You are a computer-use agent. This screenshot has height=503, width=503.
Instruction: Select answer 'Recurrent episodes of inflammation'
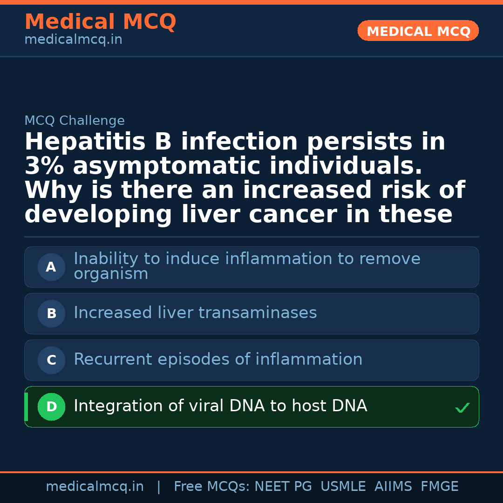click(x=218, y=360)
